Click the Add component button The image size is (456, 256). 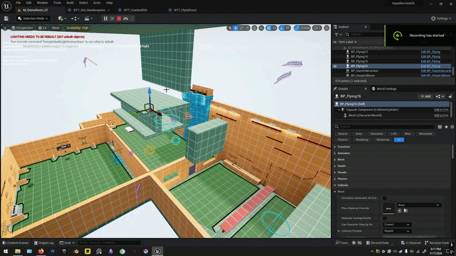point(425,96)
